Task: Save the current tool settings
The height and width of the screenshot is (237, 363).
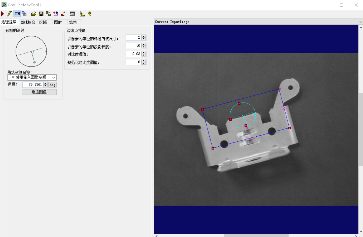Action: point(41,14)
